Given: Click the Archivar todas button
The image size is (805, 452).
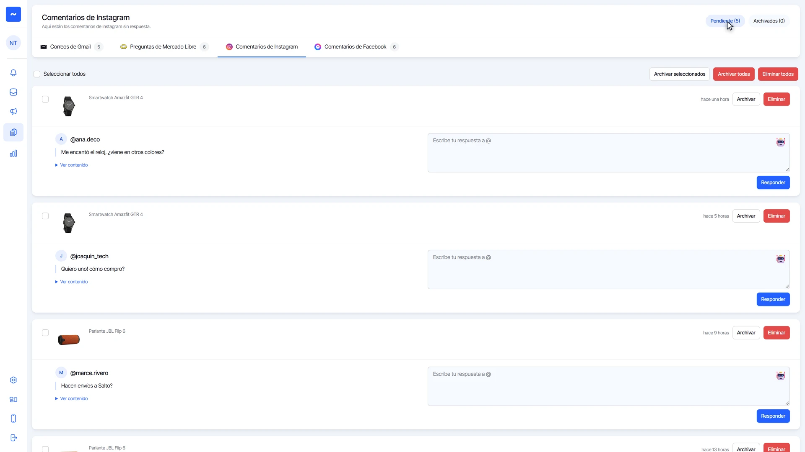Looking at the screenshot, I should coord(734,74).
